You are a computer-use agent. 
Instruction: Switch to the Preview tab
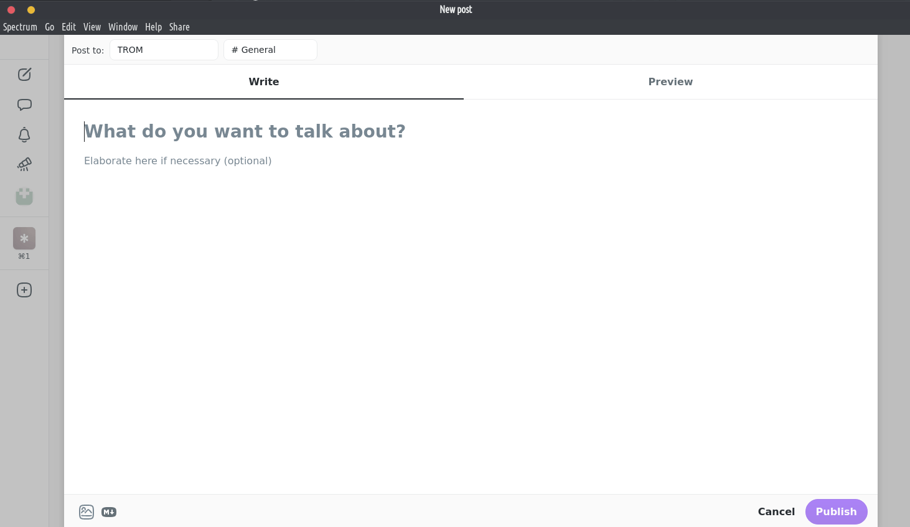(670, 82)
